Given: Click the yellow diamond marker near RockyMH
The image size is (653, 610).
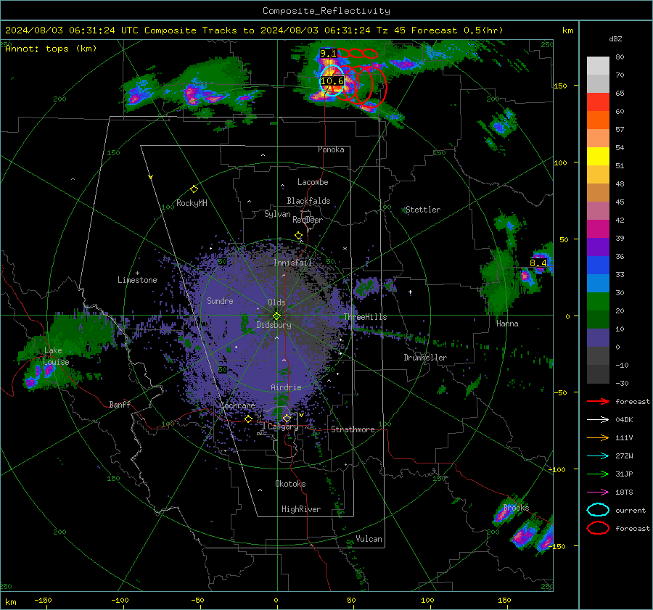Looking at the screenshot, I should 194,189.
